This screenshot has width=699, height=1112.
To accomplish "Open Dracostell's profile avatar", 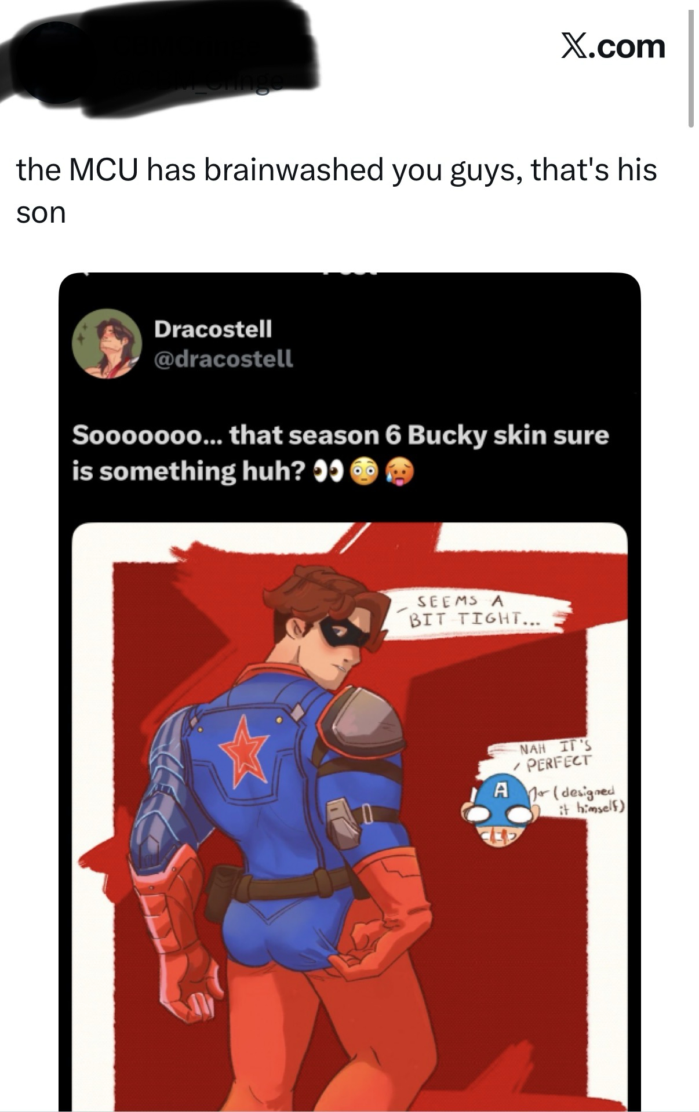I will click(x=107, y=343).
